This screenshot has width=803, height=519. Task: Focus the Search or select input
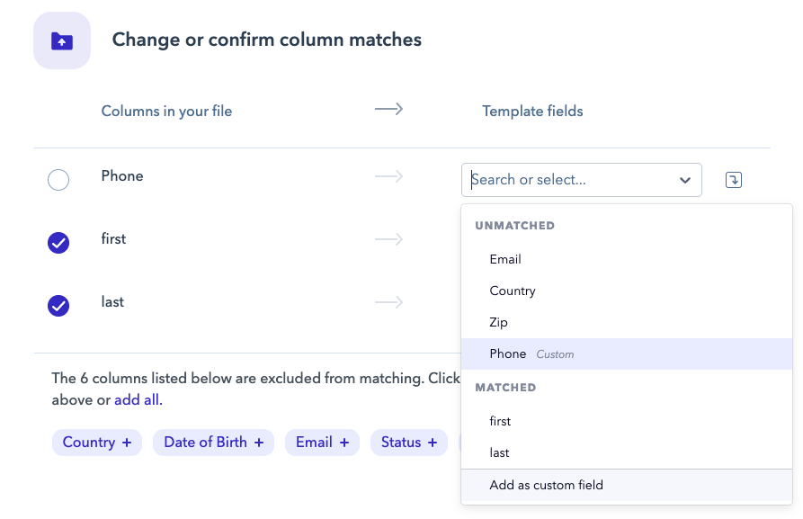[567, 180]
